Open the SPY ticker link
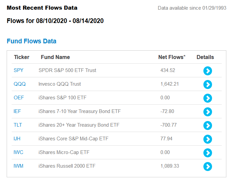This screenshot has width=233, height=180. point(18,70)
